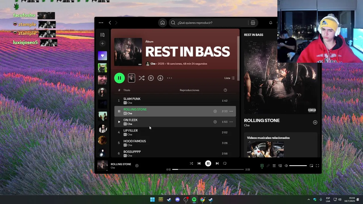Open Che artist link in Now Playing panel

coord(247,125)
